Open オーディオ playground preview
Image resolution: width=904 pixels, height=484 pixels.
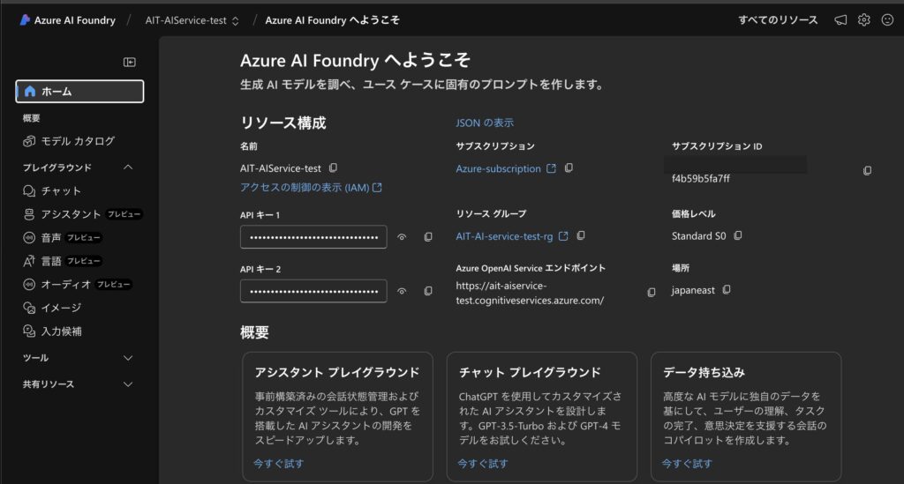[x=77, y=284]
